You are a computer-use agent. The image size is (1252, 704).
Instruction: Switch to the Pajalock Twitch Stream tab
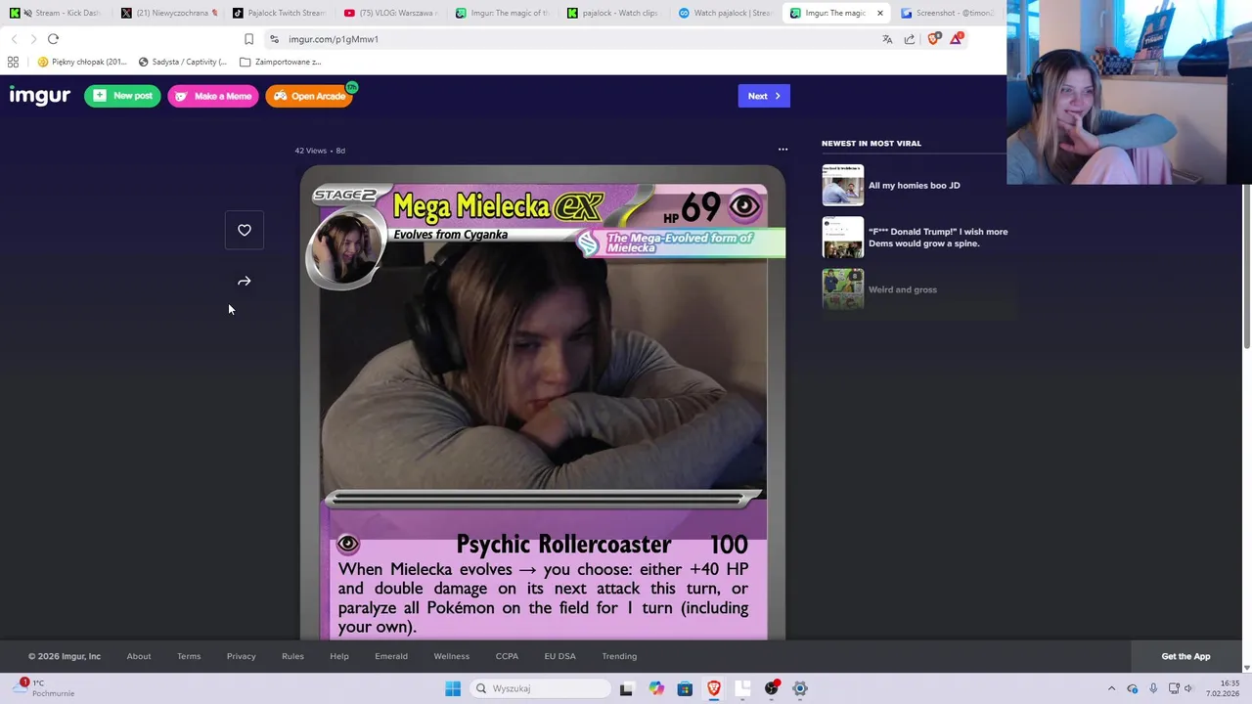pos(279,13)
